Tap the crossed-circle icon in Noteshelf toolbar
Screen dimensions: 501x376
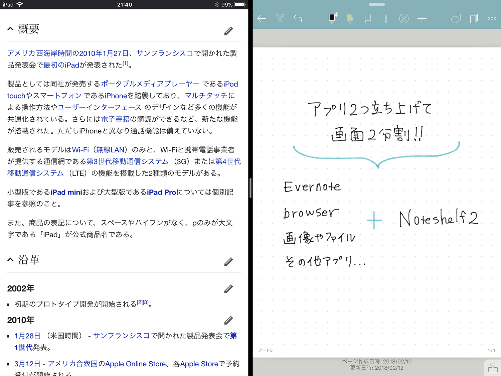(404, 18)
